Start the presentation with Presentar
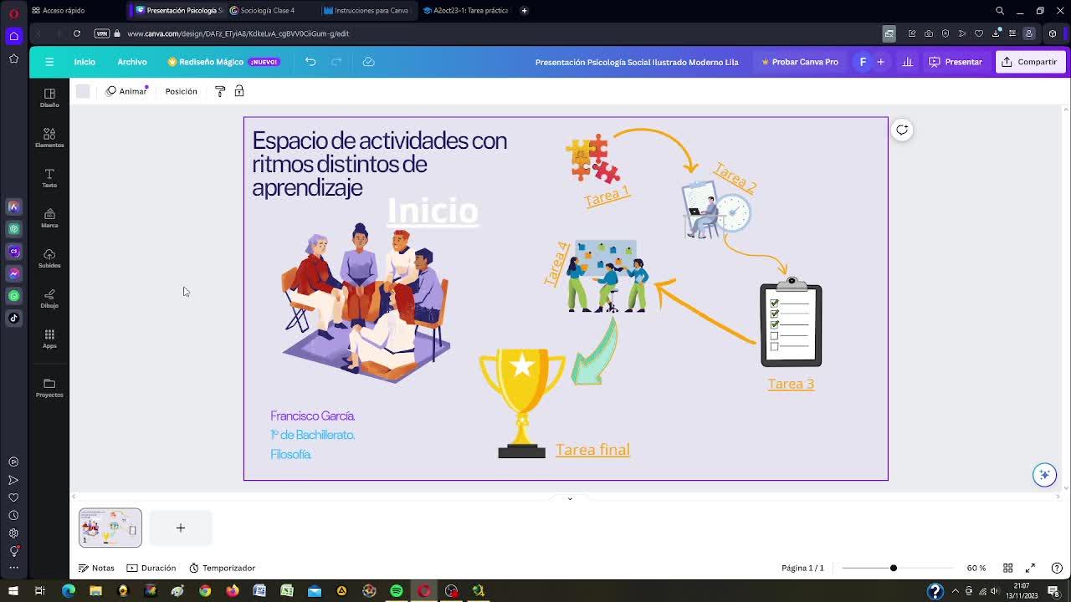The image size is (1071, 602). click(956, 62)
